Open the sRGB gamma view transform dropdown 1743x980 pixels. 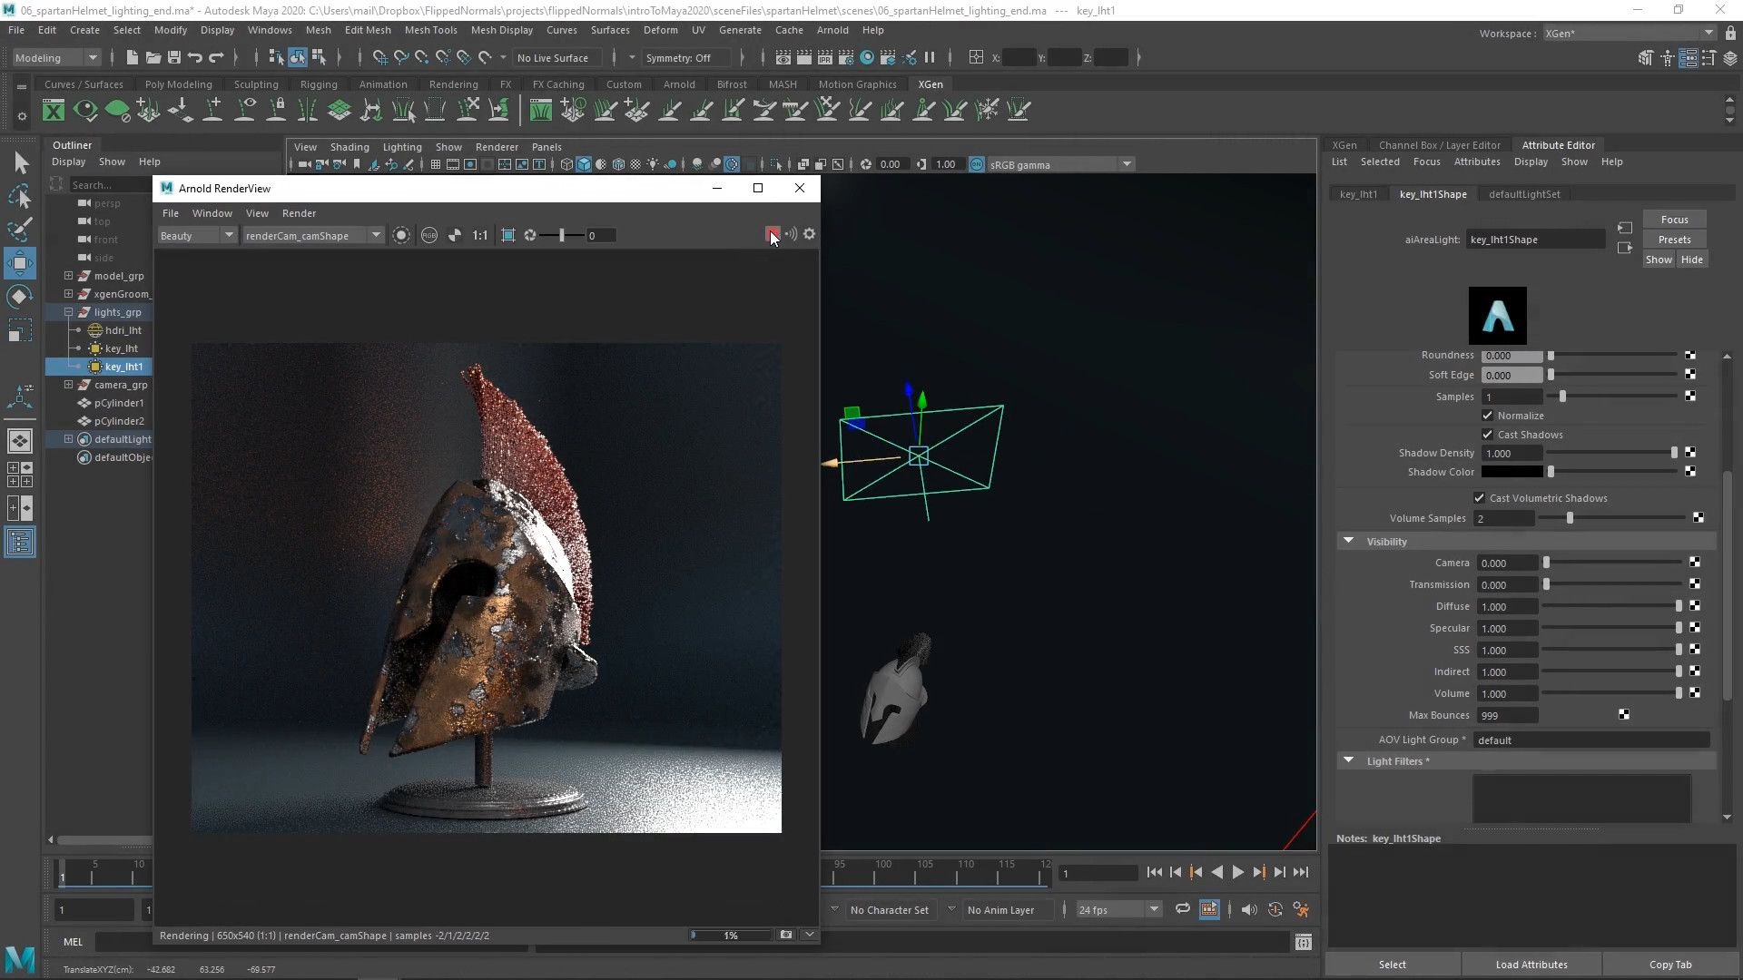coord(1059,164)
